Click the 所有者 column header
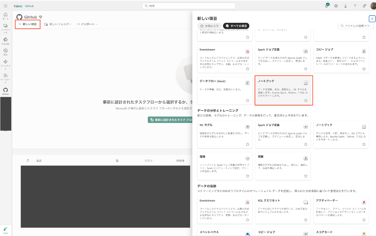376x236 pixels. point(180,161)
